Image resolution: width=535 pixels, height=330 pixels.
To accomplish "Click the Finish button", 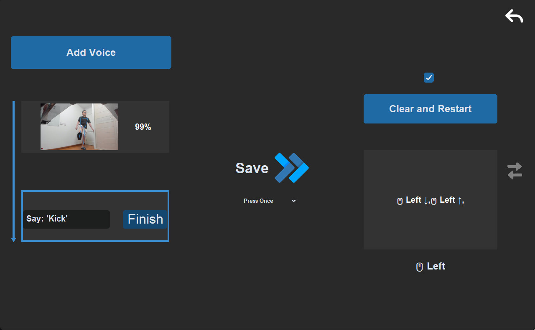I will coord(144,219).
